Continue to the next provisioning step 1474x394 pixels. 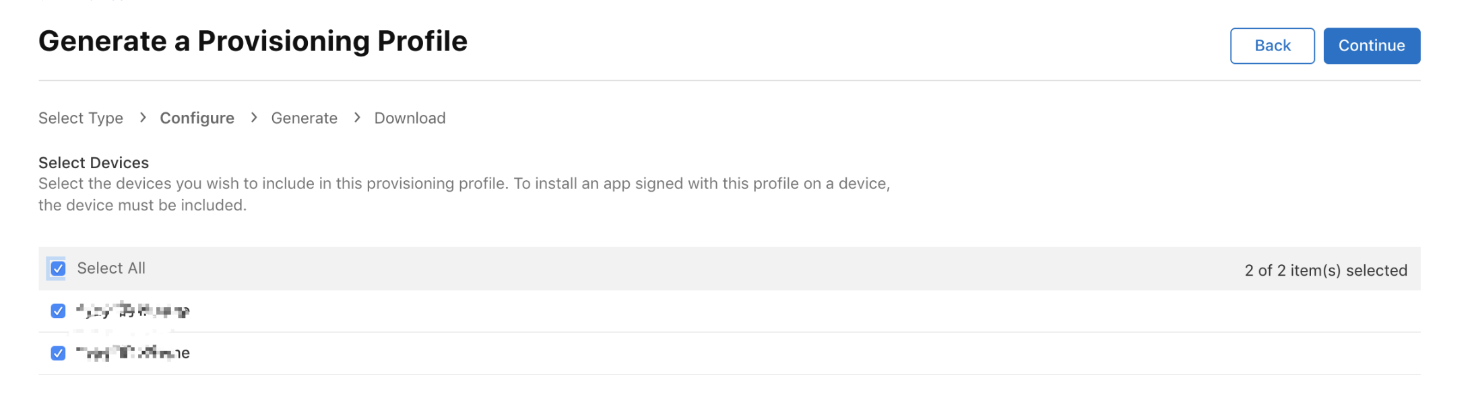point(1372,46)
